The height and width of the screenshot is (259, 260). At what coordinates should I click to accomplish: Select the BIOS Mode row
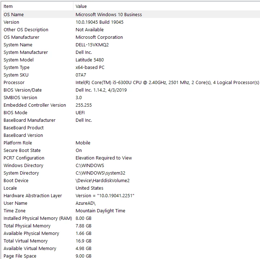coord(15,113)
